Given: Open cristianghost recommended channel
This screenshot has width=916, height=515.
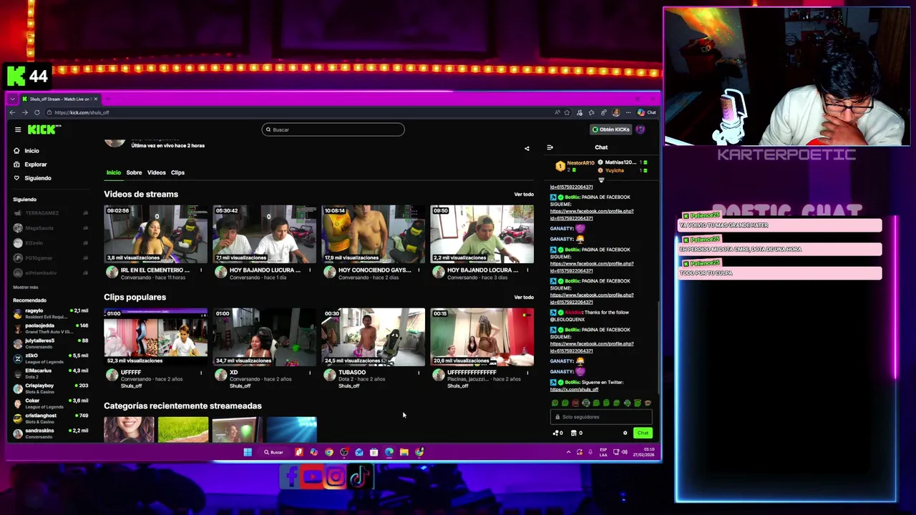Looking at the screenshot, I should coord(50,418).
